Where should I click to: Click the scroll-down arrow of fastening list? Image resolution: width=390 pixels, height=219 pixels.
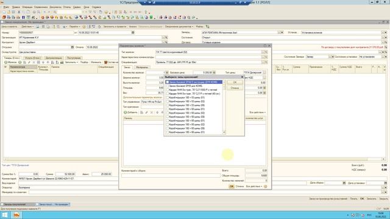click(x=224, y=133)
